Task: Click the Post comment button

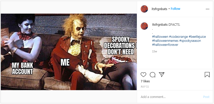Action: tap(206, 97)
